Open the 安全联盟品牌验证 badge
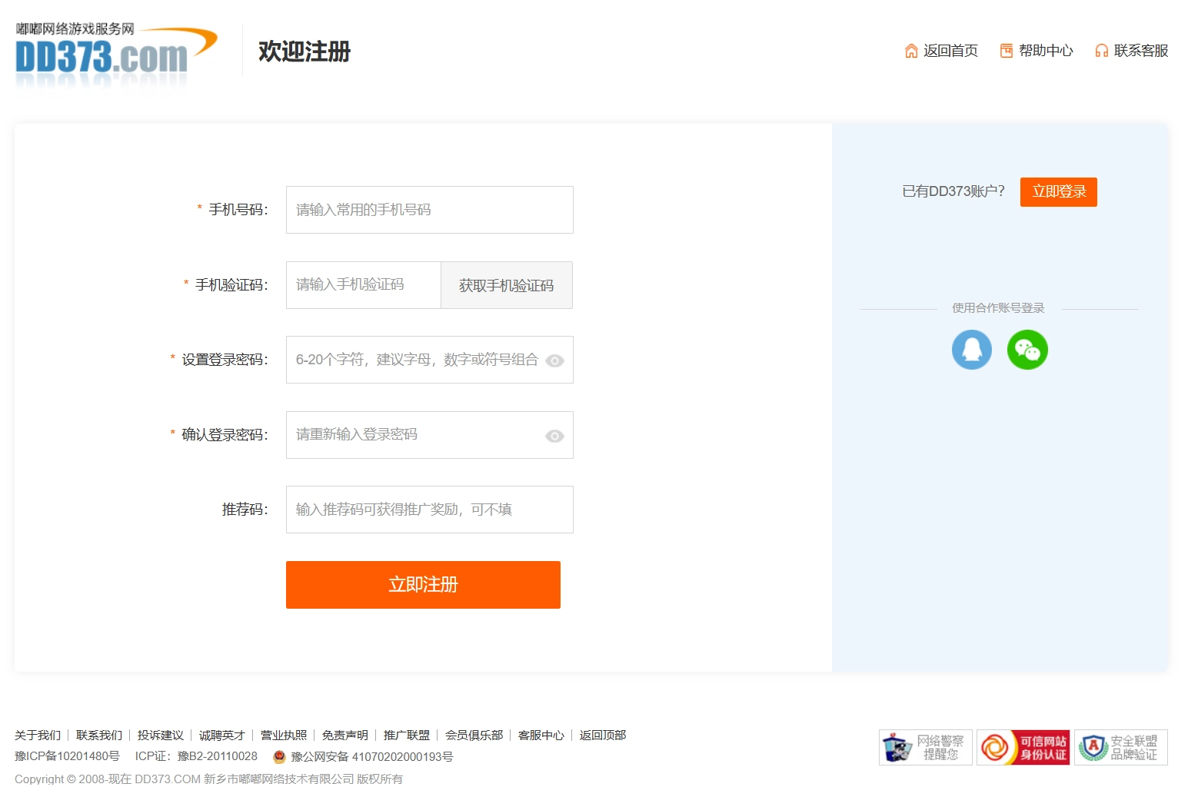 click(1120, 747)
